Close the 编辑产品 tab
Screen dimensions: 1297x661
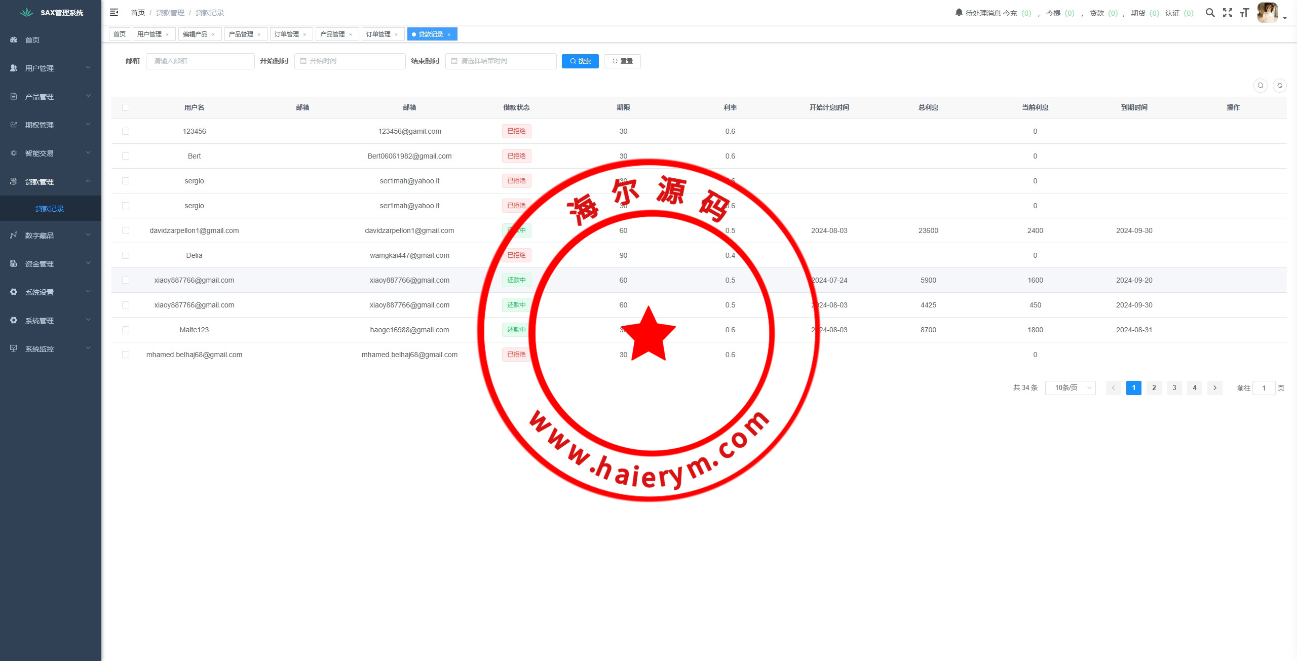(x=213, y=34)
